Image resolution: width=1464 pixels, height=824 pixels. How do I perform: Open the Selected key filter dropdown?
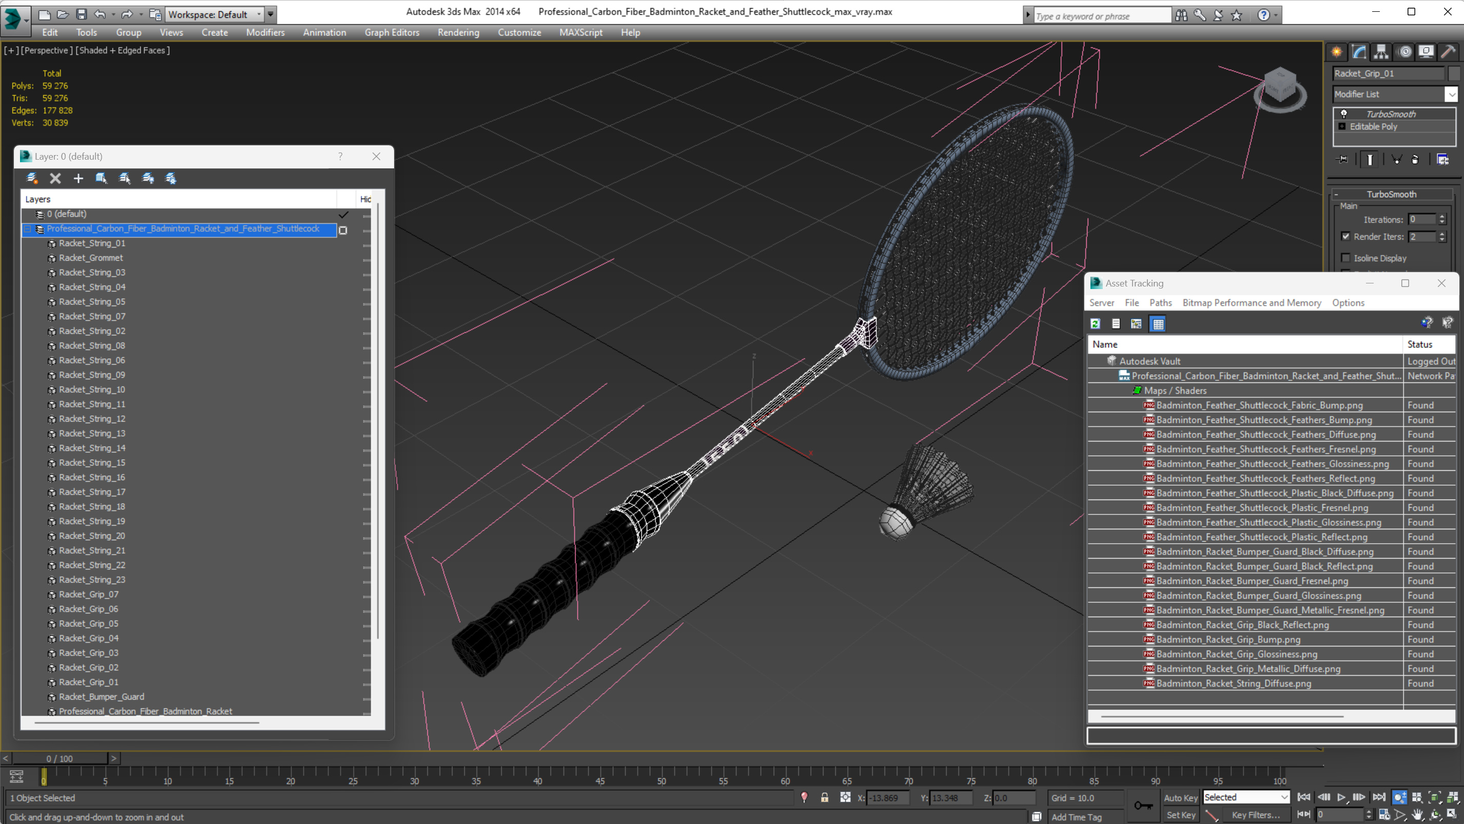coord(1246,797)
